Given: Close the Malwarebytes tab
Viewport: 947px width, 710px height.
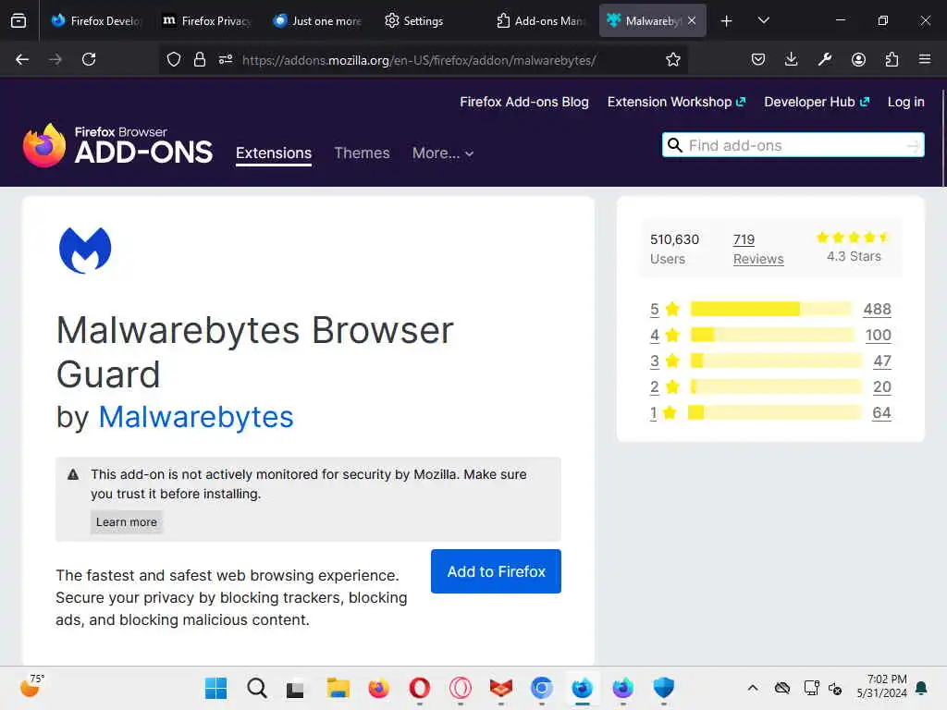Looking at the screenshot, I should [692, 20].
